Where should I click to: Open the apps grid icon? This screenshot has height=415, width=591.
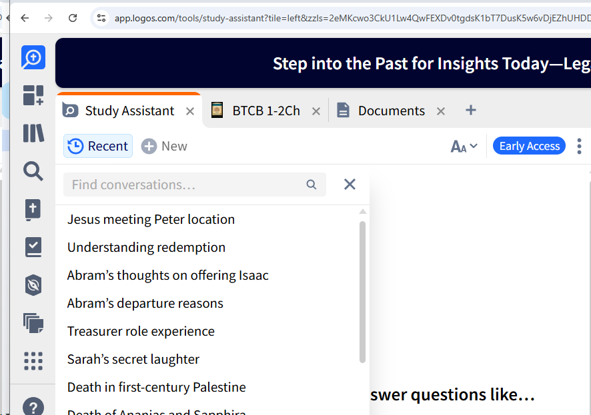pyautogui.click(x=33, y=361)
